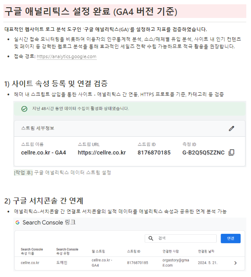Screen dimensions: 251x277
Task: Expand the cellre.co.kr row chevron
Action: pyautogui.click(x=235, y=263)
